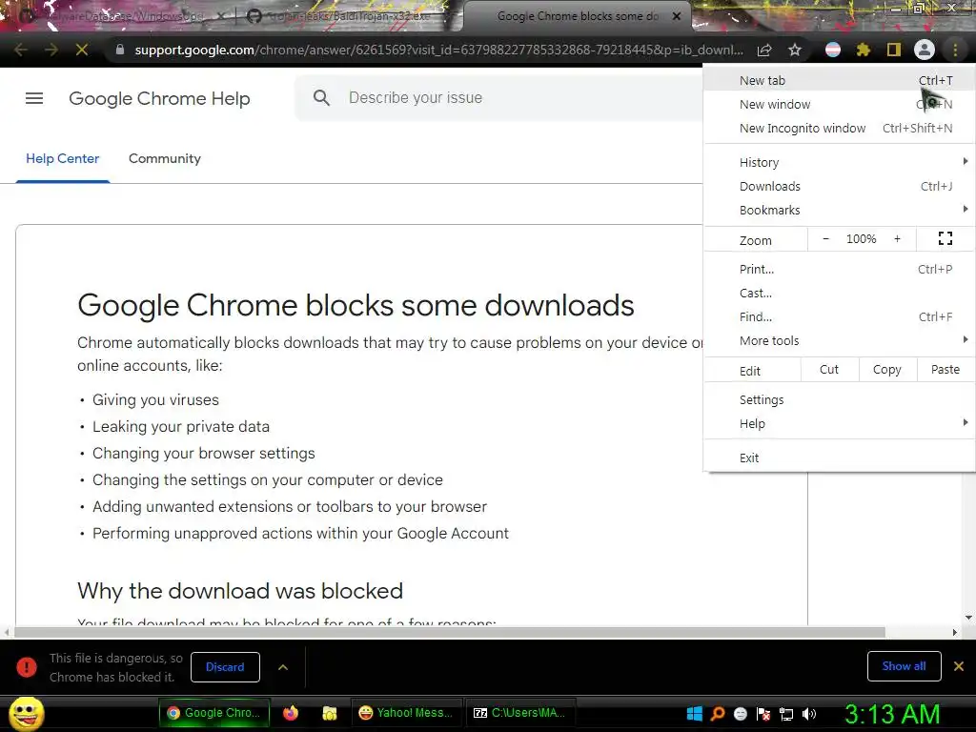Open the volume speaker tray icon
976x732 pixels.
pos(809,714)
